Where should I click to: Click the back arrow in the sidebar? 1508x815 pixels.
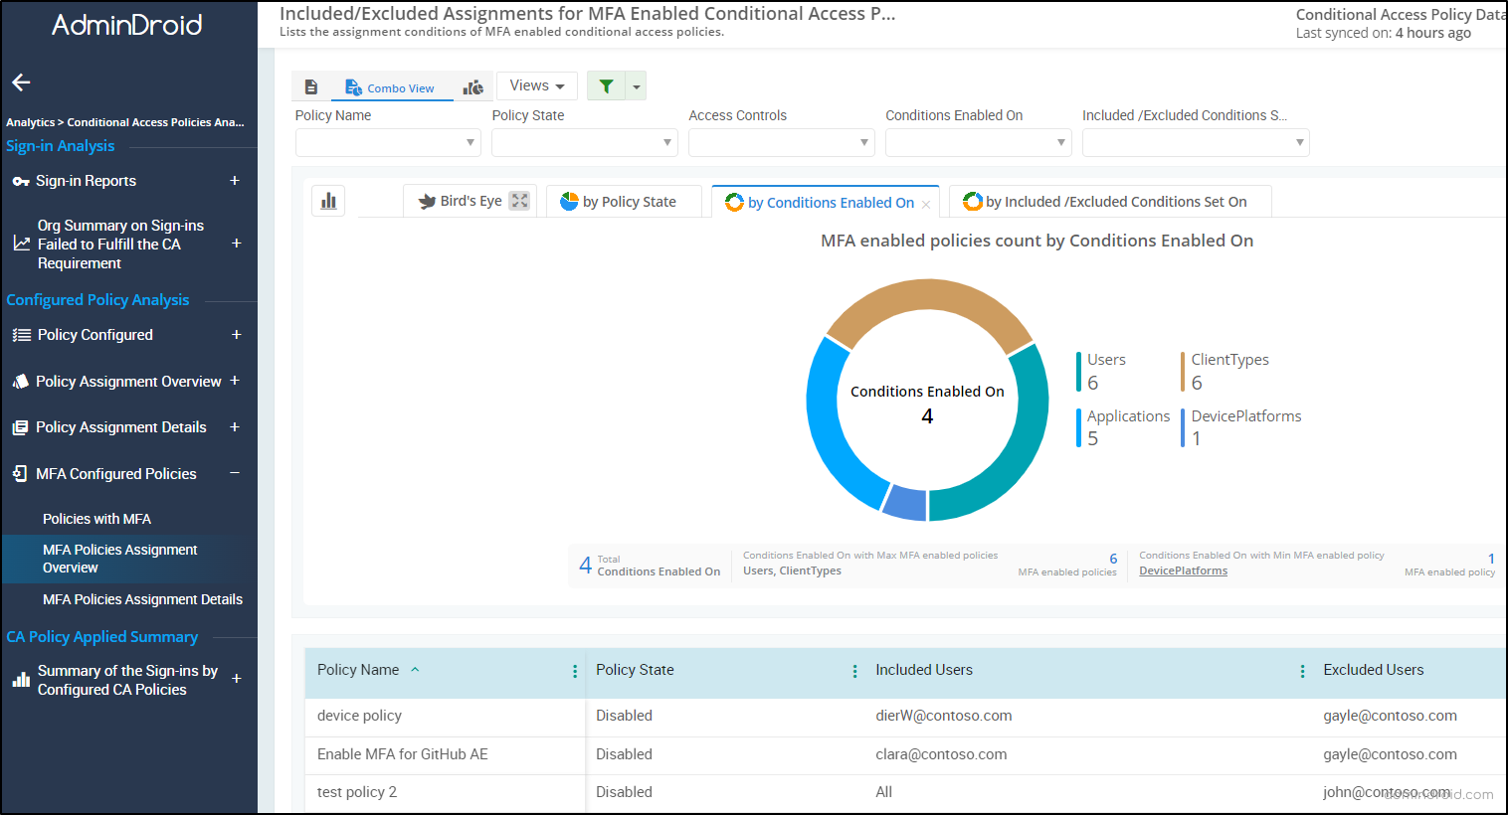click(21, 83)
